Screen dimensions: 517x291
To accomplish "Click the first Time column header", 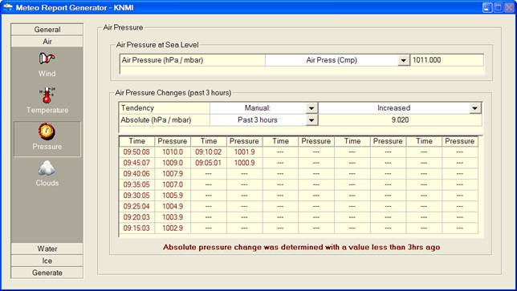I will 136,141.
